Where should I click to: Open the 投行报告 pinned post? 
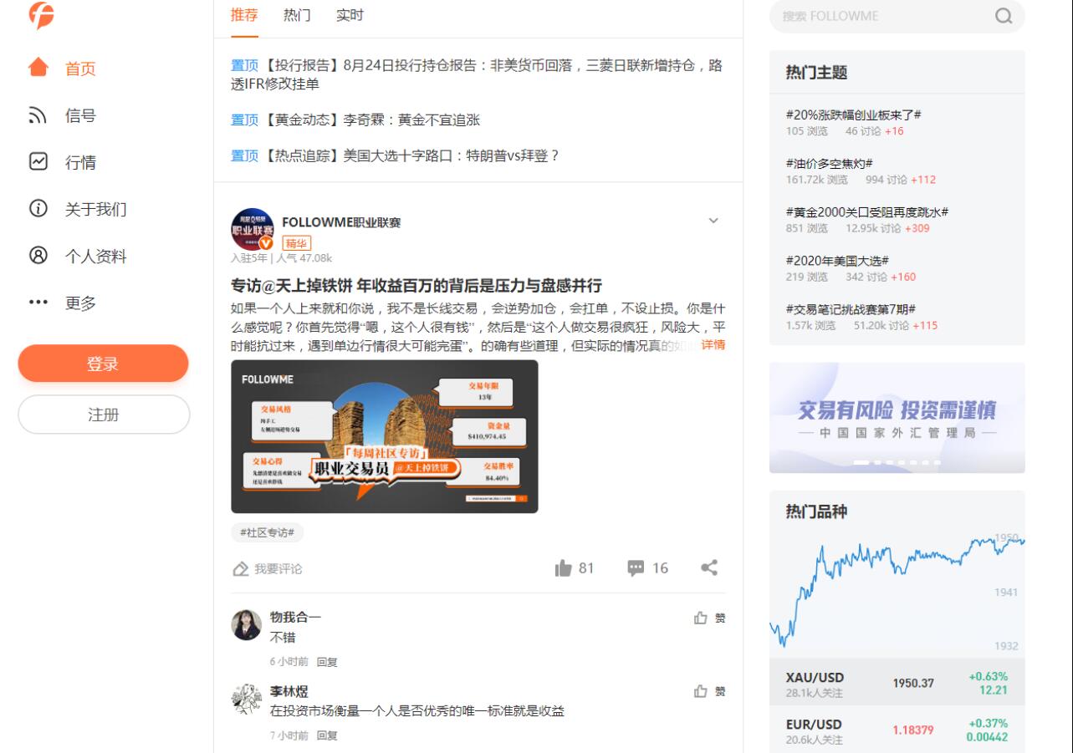coord(477,74)
